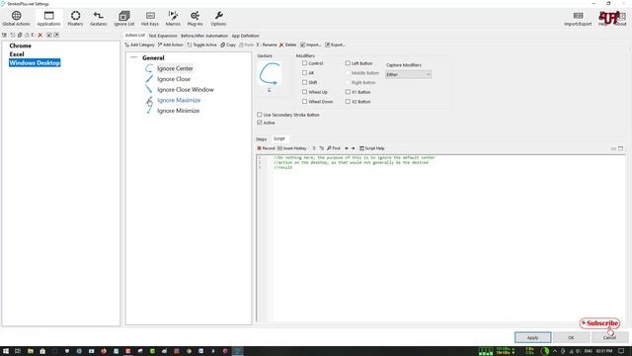Click Find in the script toolbar
Screen dimensions: 632x356
click(334, 148)
